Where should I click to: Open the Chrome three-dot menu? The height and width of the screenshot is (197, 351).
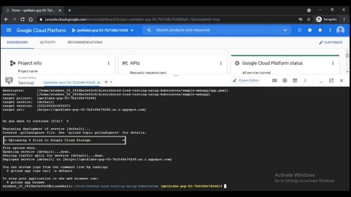[344, 20]
